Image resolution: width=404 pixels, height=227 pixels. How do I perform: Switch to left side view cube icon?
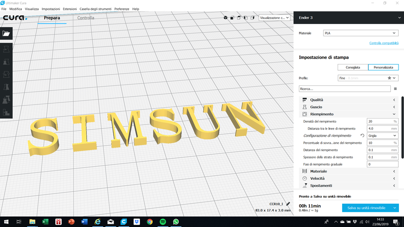(x=245, y=18)
